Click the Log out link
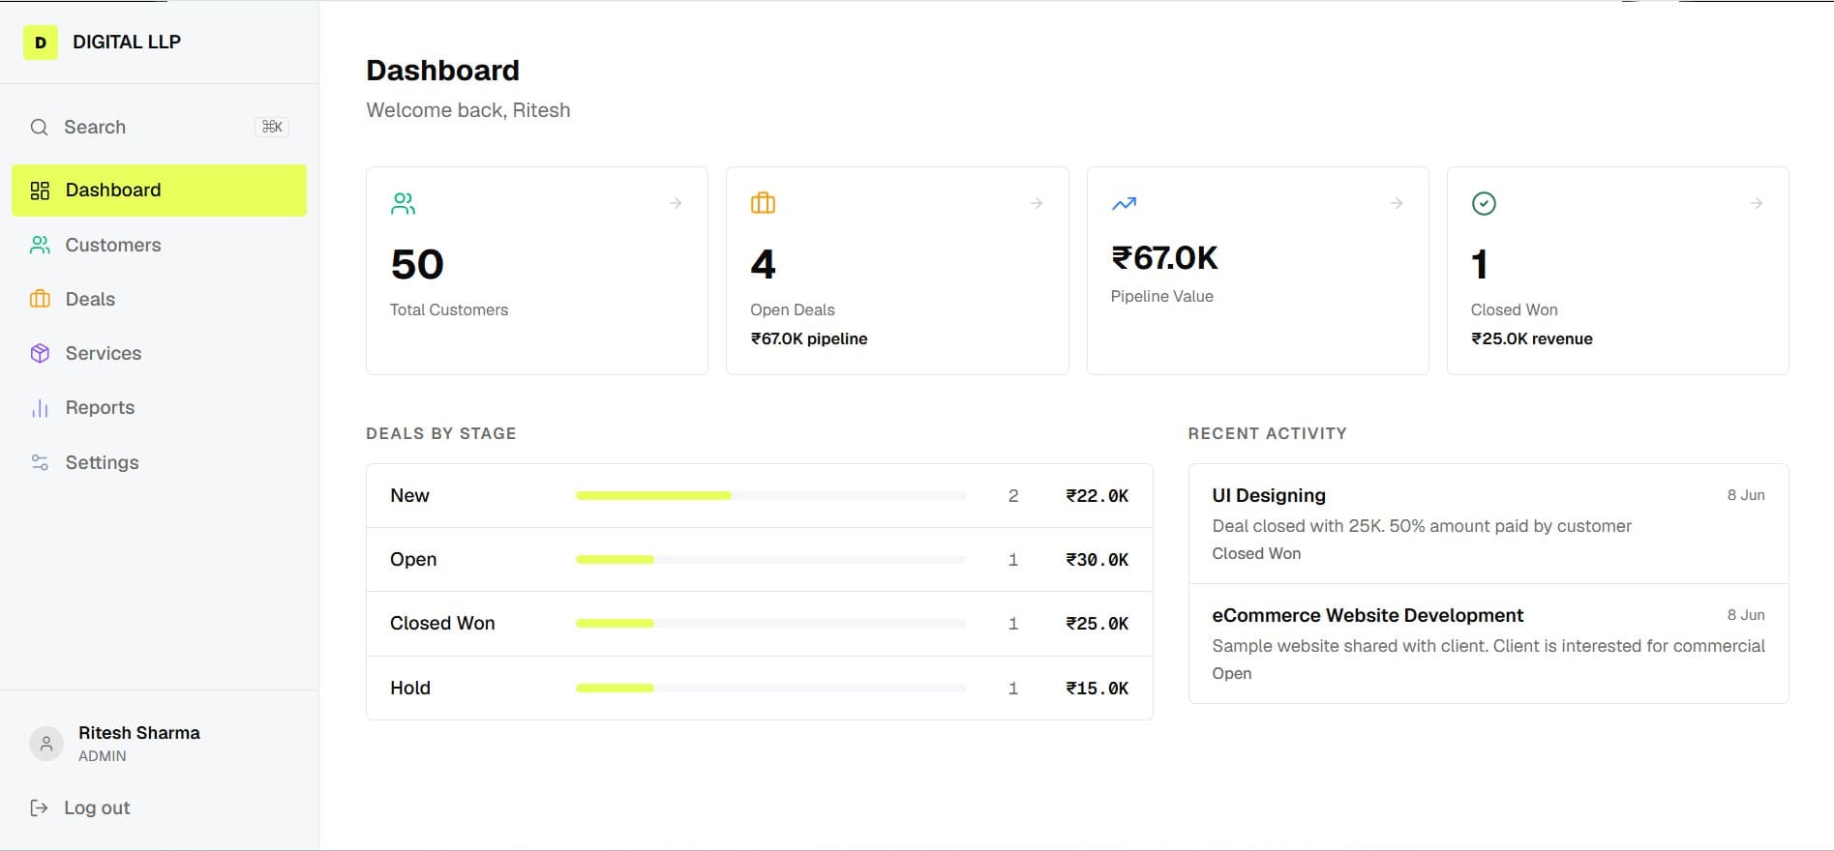The height and width of the screenshot is (851, 1834). 97,808
